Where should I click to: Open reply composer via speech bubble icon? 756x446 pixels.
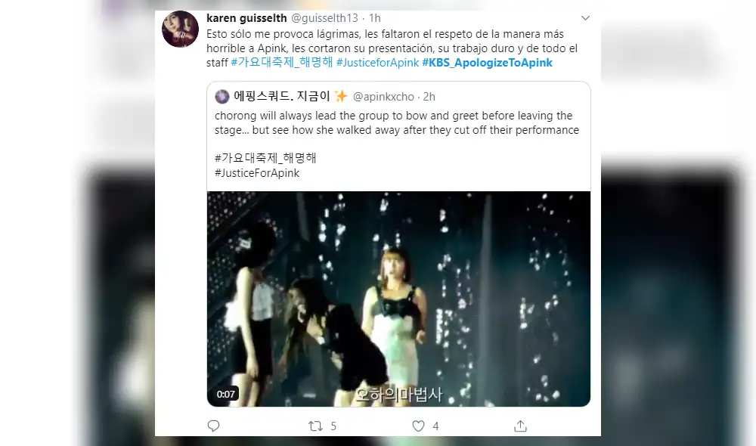[x=213, y=426]
